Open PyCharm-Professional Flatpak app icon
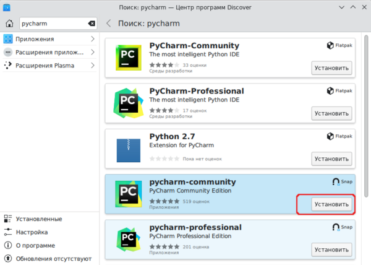 point(129,103)
